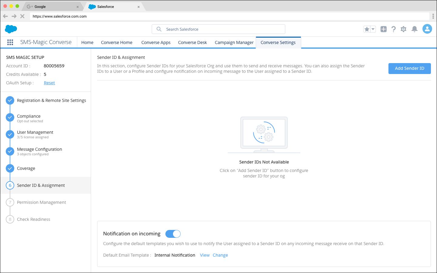Click the SMS-Magic Converse app name
Viewport: 437px width, 273px height.
click(46, 42)
